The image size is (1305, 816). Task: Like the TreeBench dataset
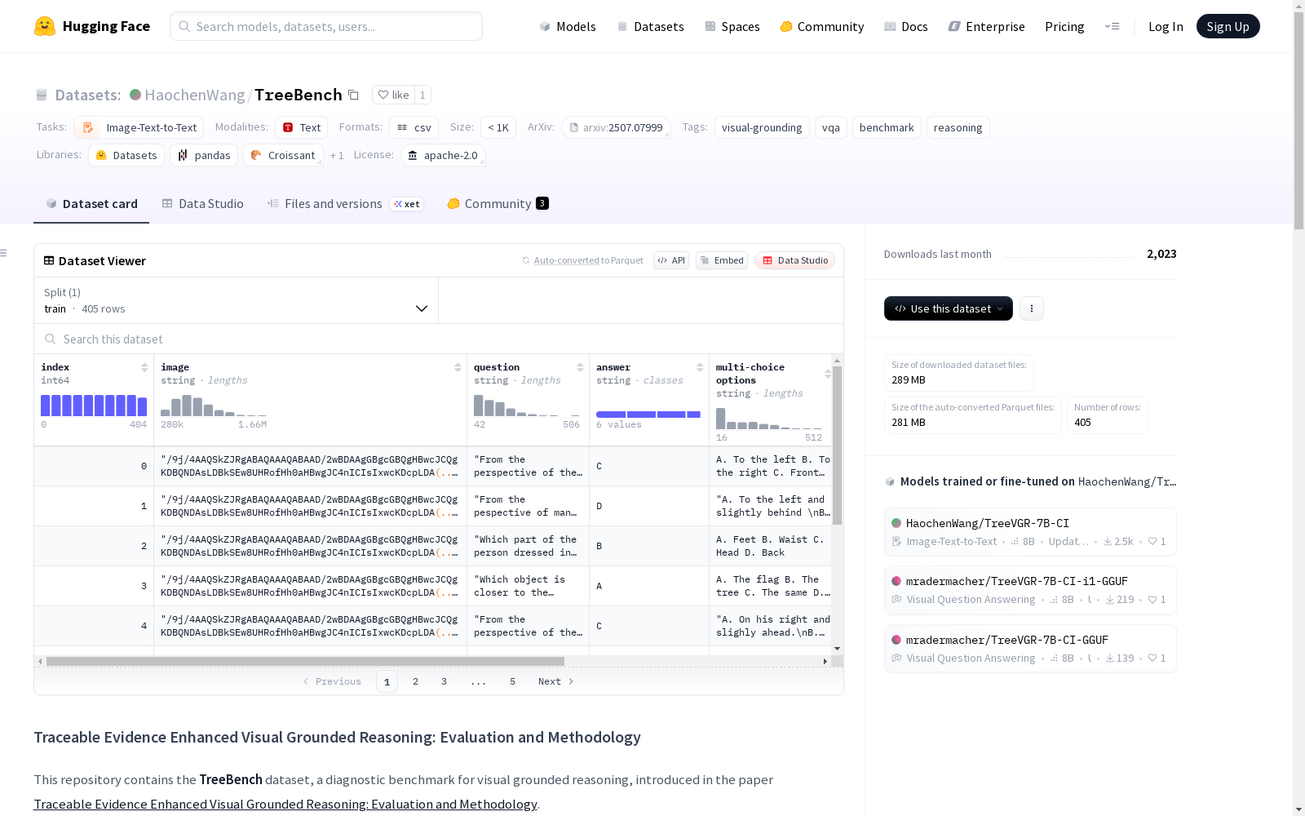pyautogui.click(x=393, y=95)
